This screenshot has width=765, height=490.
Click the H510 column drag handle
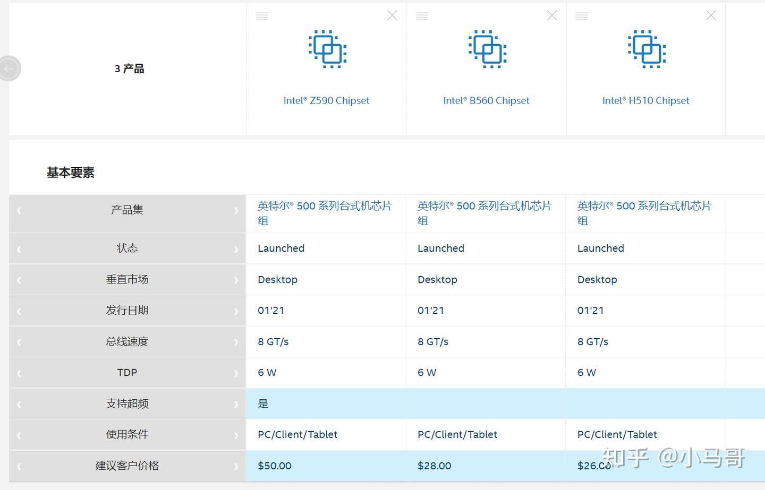(582, 16)
